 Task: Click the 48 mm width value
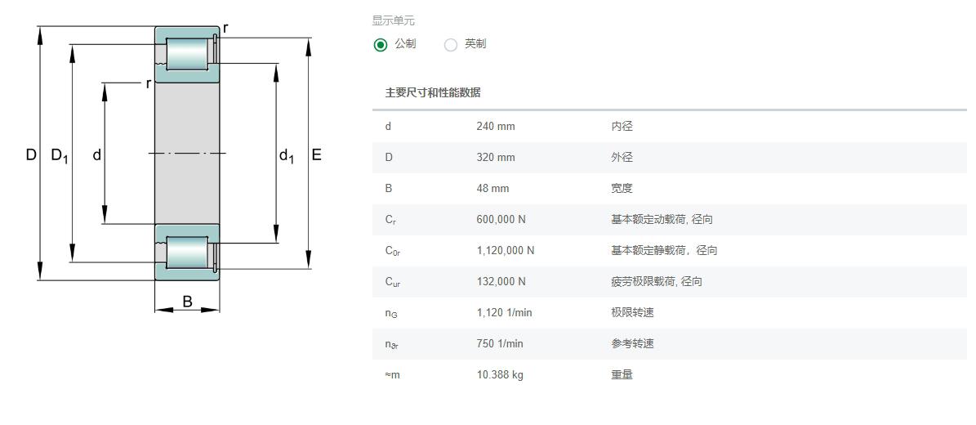point(492,188)
